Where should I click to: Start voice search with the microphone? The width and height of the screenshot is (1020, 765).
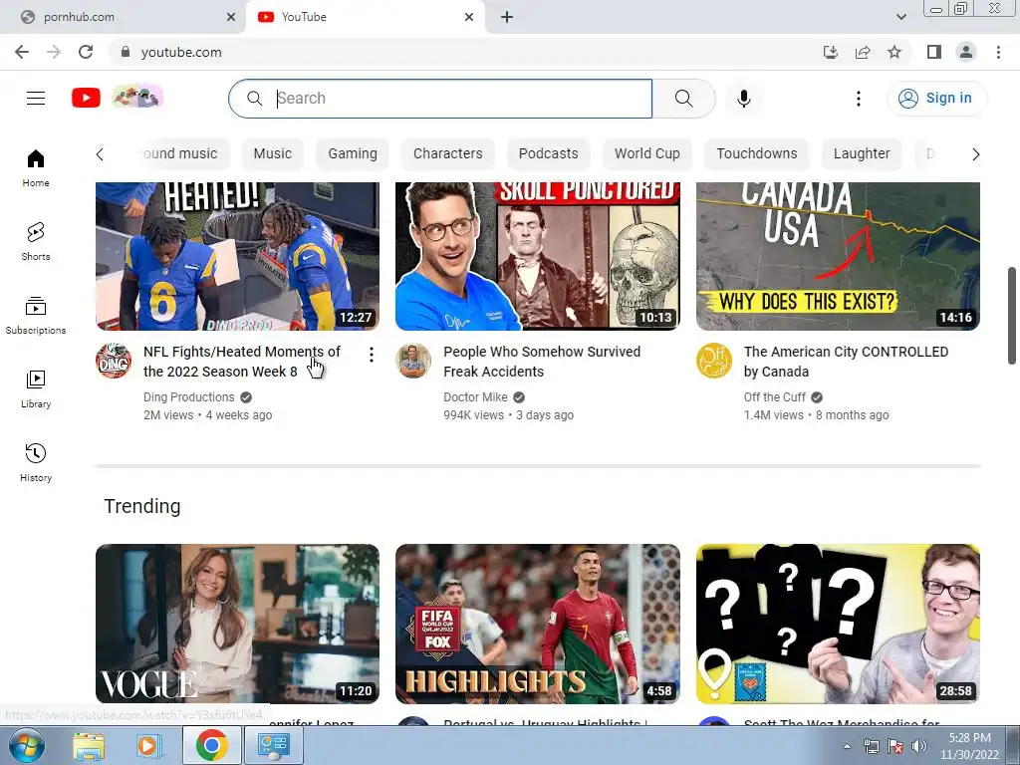click(743, 99)
